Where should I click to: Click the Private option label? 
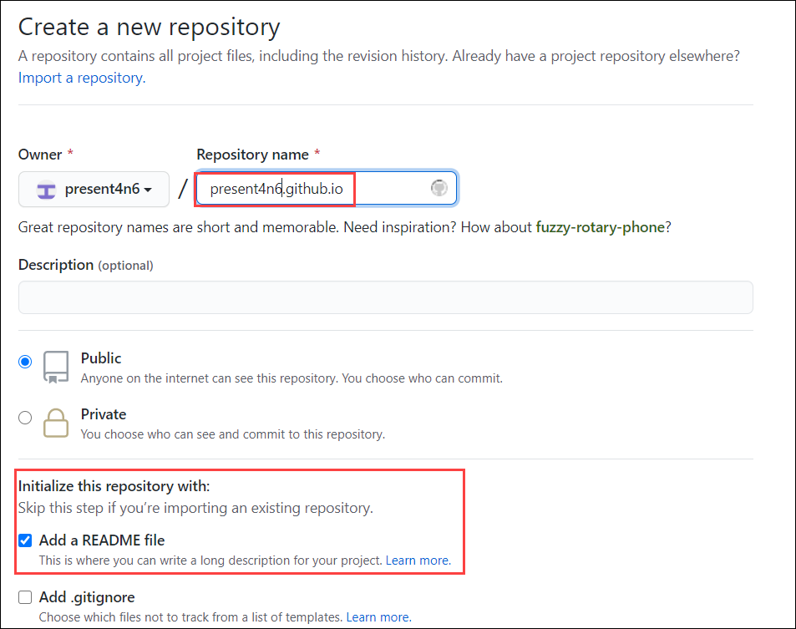tap(104, 414)
